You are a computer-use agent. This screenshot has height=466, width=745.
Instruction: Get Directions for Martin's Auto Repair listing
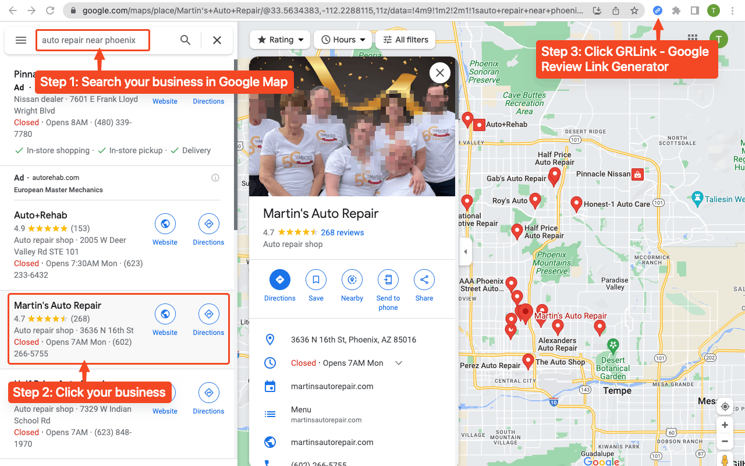point(209,314)
